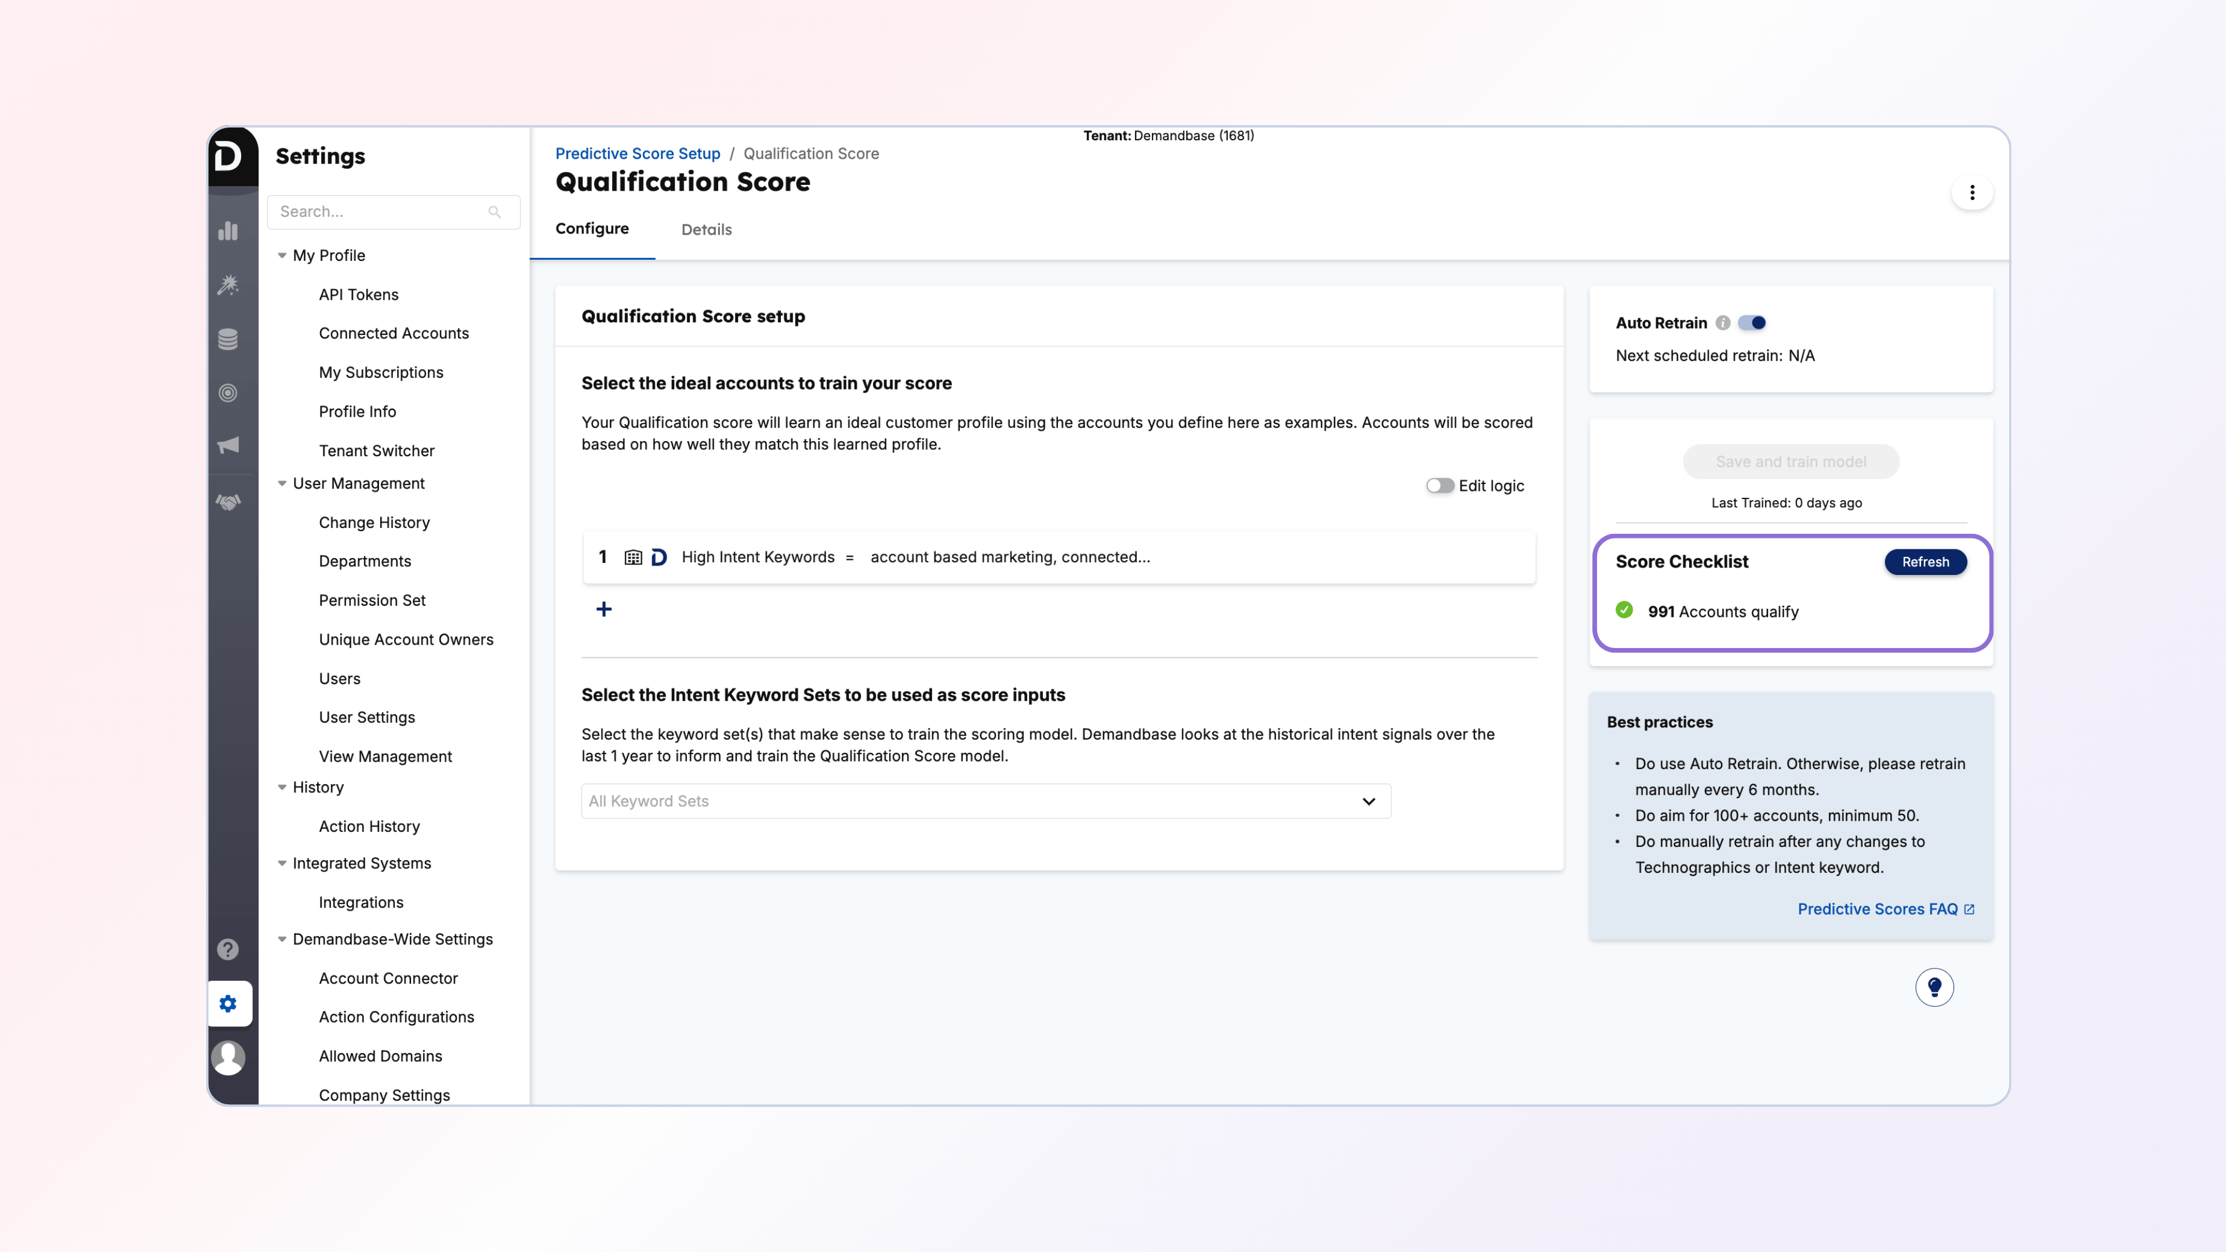Click the Auto Retrain info icon

pos(1723,323)
